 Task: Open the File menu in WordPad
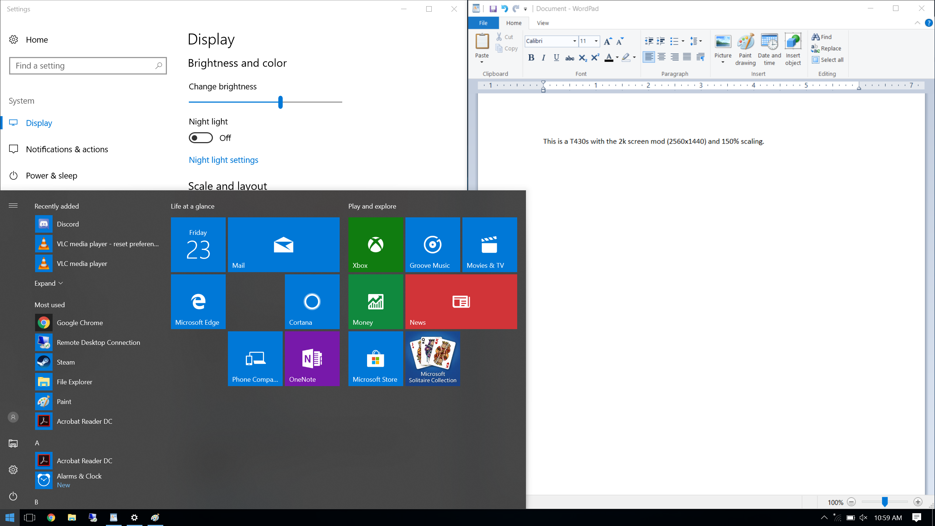click(x=483, y=23)
